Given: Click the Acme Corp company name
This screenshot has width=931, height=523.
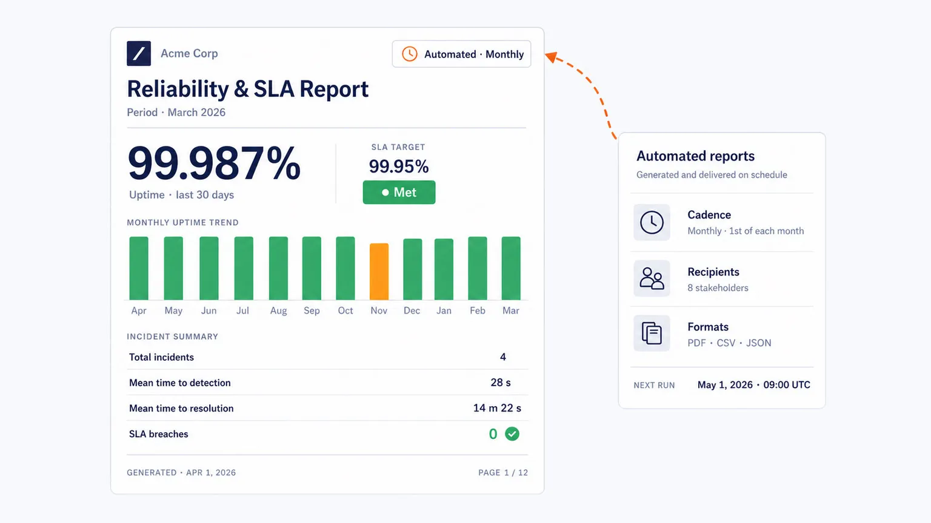Looking at the screenshot, I should click(x=189, y=53).
